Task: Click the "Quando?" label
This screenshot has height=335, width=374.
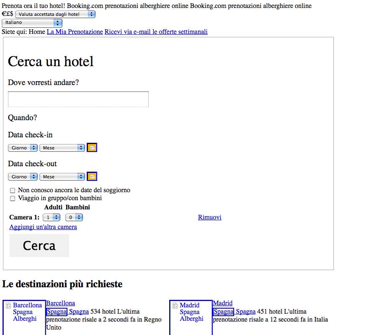Action: [23, 118]
